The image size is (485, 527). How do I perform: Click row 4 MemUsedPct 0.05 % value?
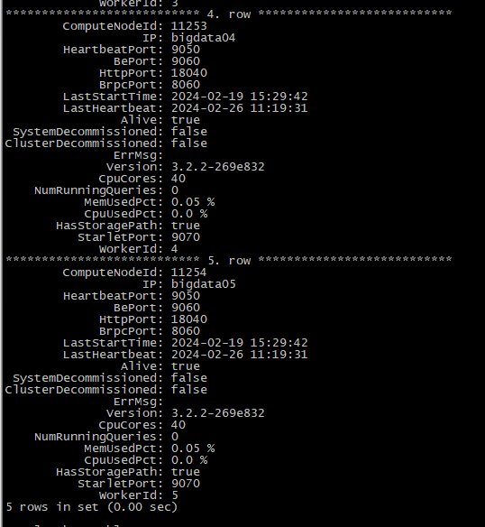click(193, 202)
